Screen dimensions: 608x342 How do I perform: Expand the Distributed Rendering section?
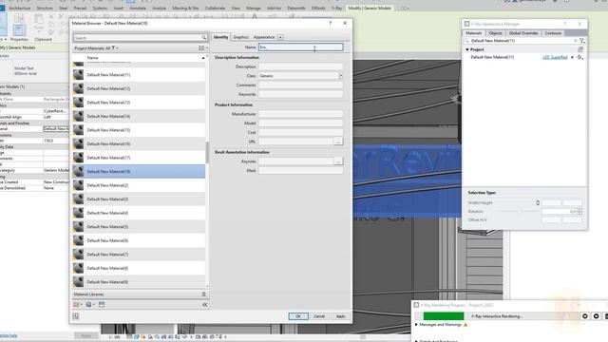[416, 340]
